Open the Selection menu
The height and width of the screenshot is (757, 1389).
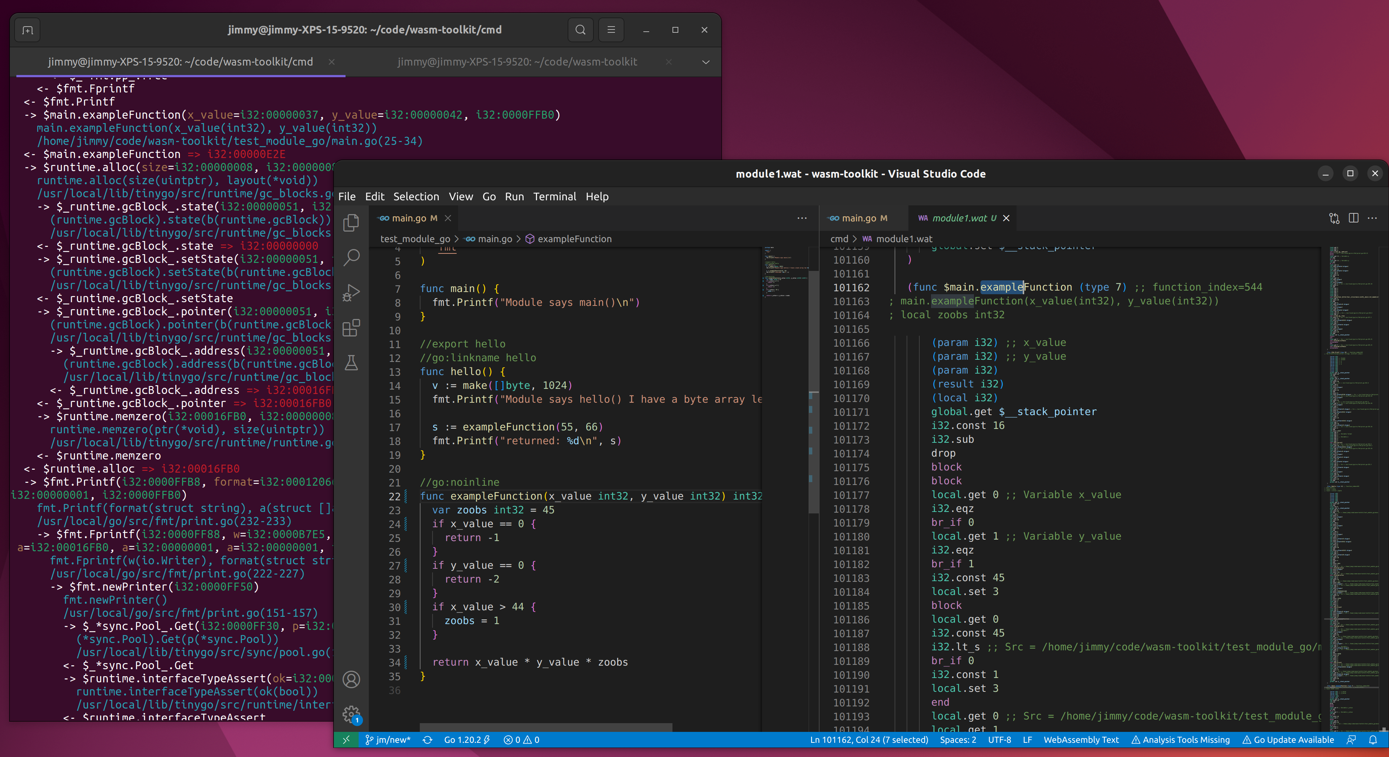click(x=416, y=196)
